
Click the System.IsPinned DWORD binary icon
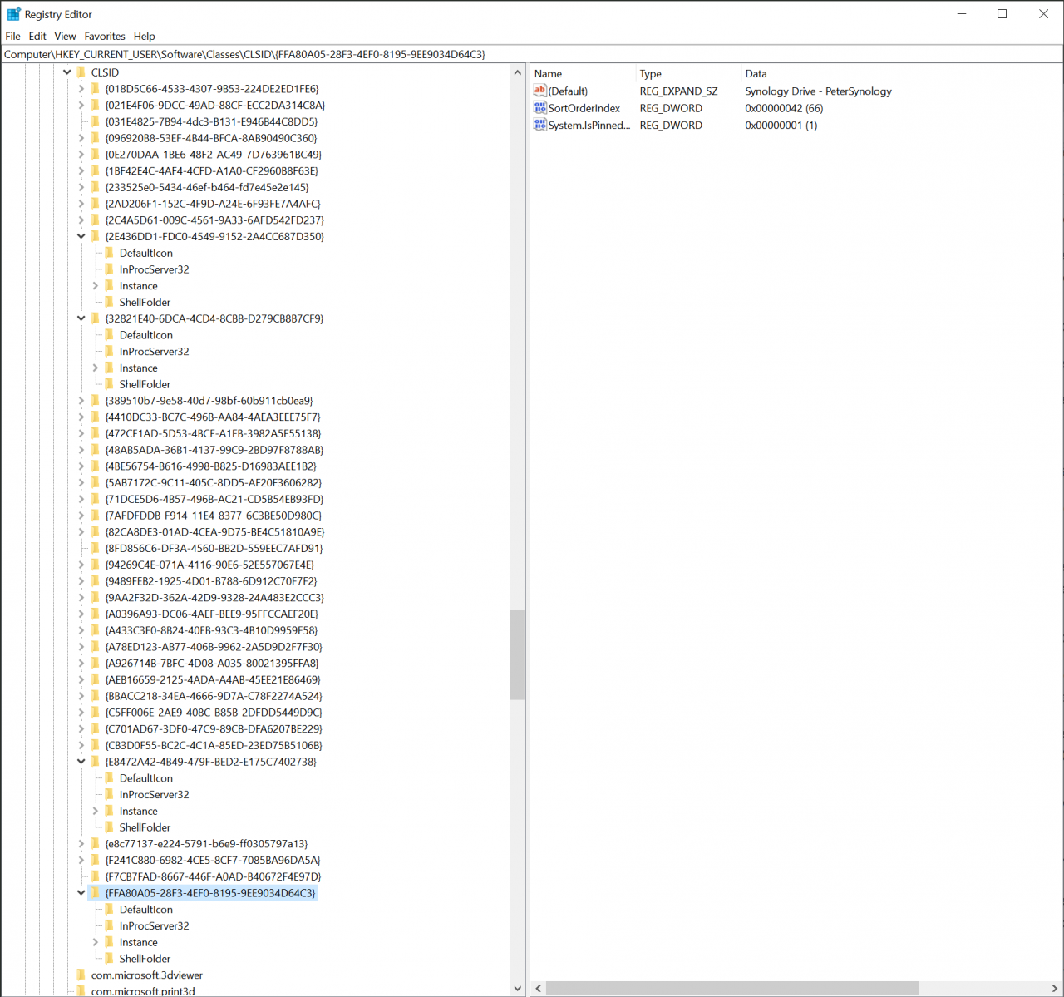tap(540, 125)
